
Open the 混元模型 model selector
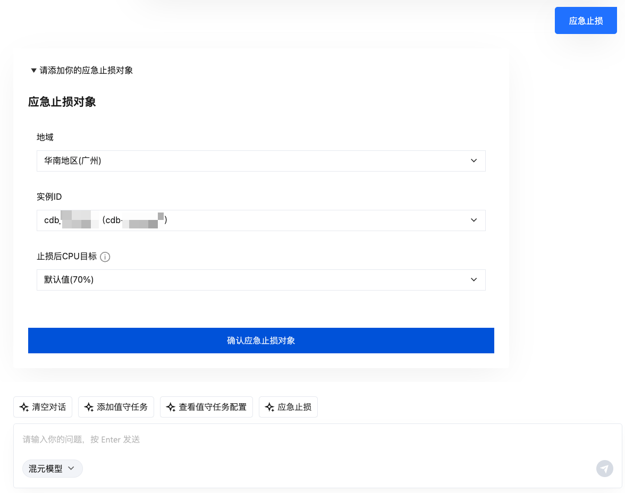tap(52, 469)
